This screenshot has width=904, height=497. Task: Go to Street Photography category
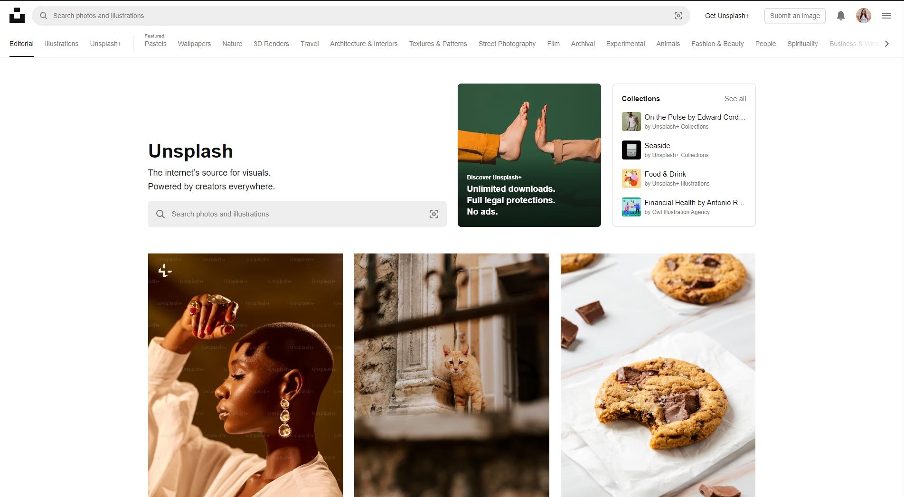pyautogui.click(x=507, y=44)
